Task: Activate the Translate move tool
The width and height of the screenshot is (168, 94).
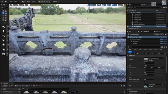Action: click(x=91, y=5)
